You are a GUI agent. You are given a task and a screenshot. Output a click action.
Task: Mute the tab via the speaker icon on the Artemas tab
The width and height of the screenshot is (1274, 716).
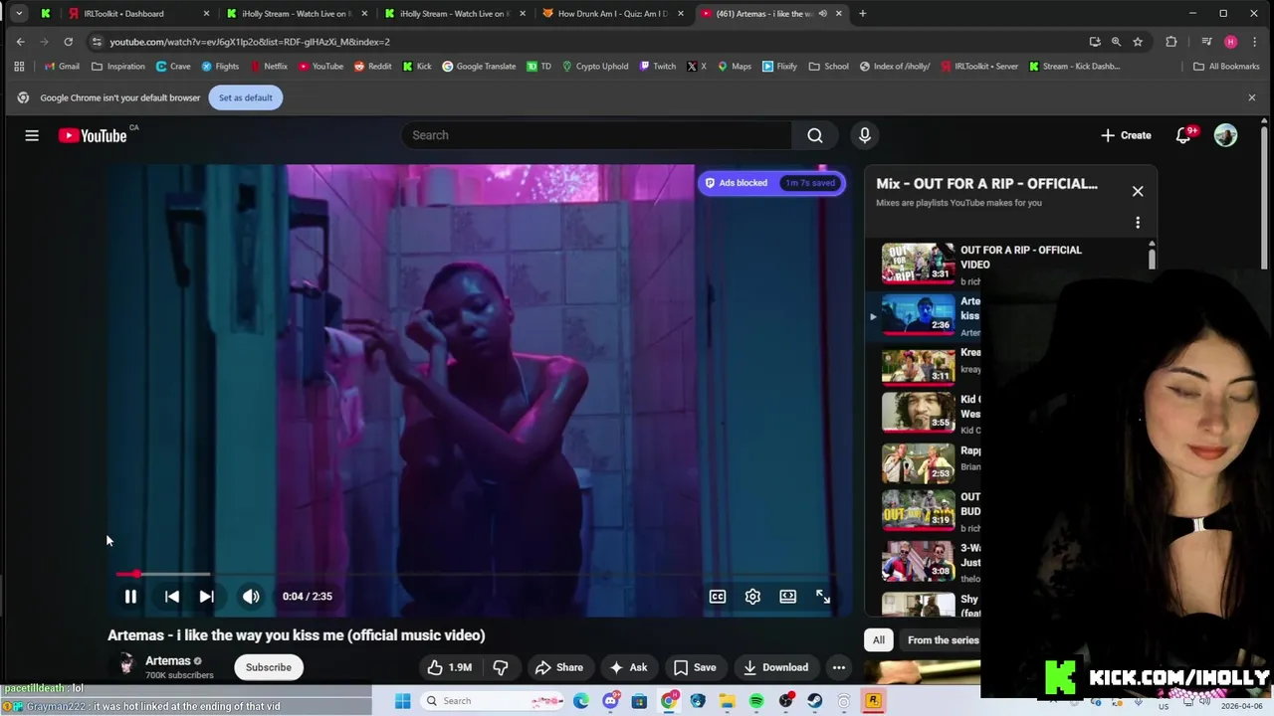pos(822,14)
